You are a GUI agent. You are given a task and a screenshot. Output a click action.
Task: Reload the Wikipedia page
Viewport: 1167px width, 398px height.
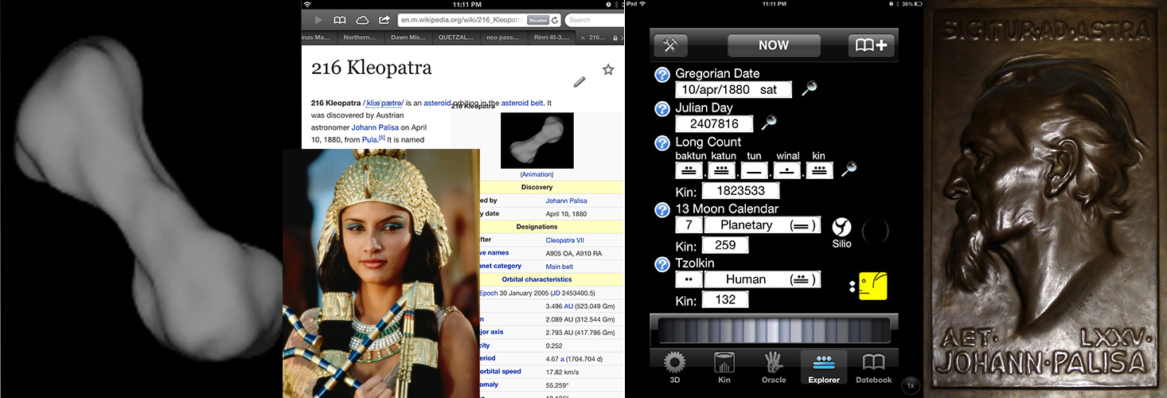tap(555, 20)
